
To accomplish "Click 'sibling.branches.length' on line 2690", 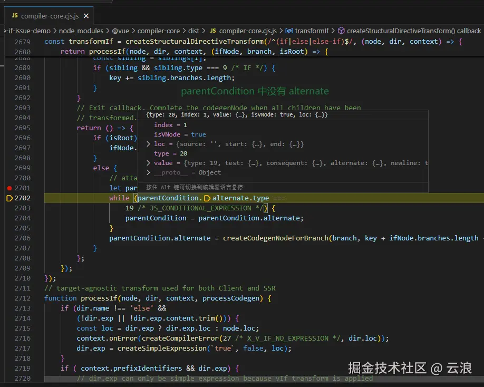I will (x=186, y=78).
